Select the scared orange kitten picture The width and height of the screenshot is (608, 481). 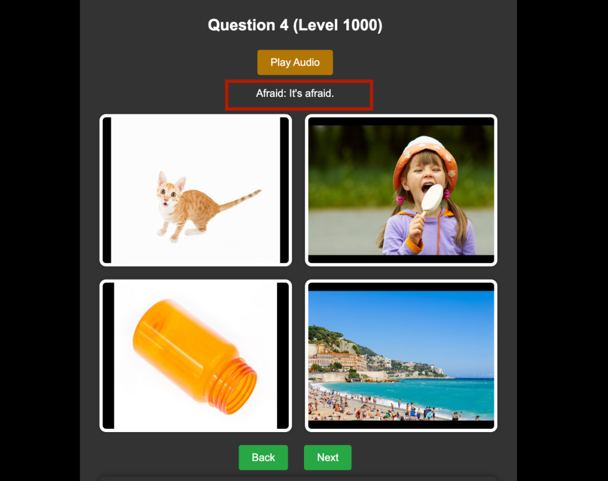tap(196, 190)
